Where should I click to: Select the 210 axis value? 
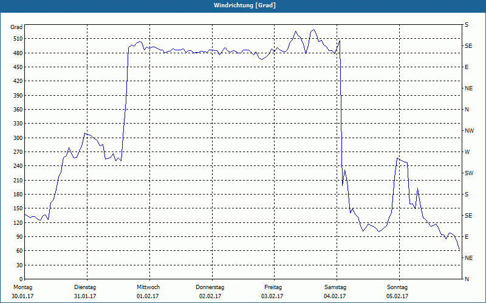tap(18, 180)
